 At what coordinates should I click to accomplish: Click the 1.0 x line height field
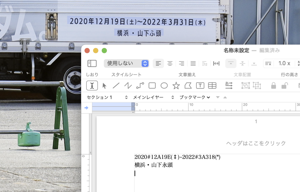284,63
